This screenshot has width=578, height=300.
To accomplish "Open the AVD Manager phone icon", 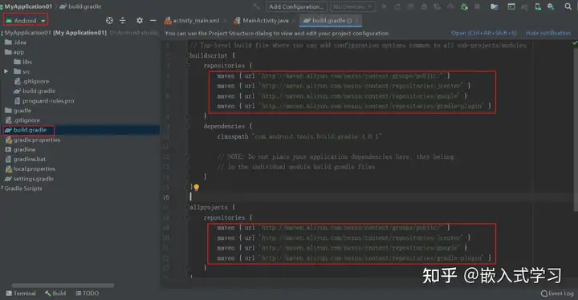I will point(538,6).
